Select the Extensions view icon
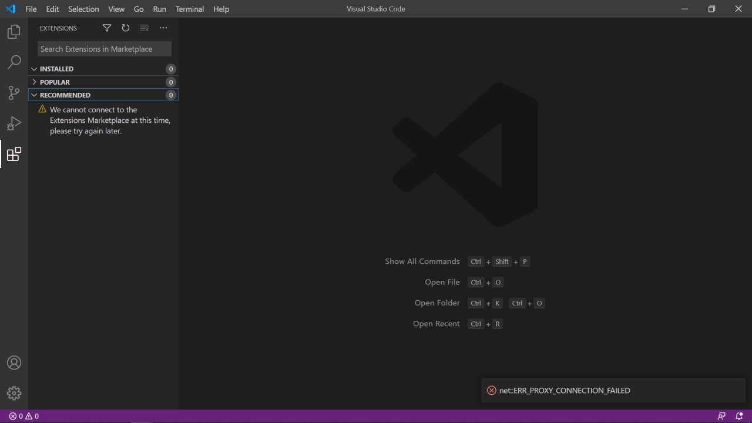The image size is (752, 423). coord(14,154)
